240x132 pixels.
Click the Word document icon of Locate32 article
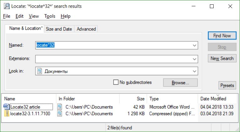click(6, 107)
